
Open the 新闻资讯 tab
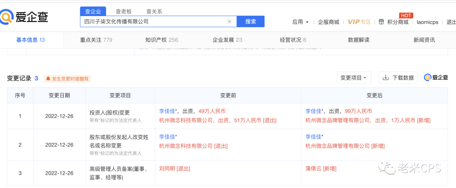424,40
